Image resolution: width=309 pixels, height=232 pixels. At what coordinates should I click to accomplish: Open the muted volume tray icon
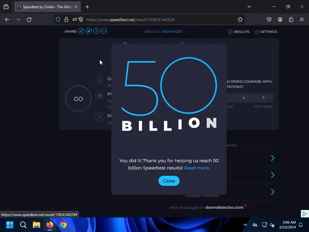click(272, 225)
